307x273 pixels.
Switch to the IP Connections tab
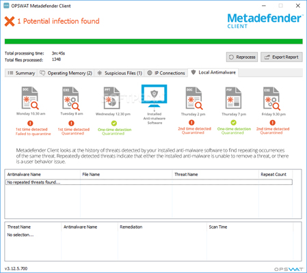pos(166,73)
